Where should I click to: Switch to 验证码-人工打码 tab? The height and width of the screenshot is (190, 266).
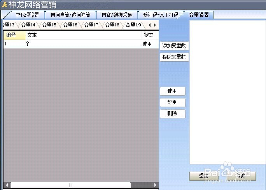[x=161, y=15]
